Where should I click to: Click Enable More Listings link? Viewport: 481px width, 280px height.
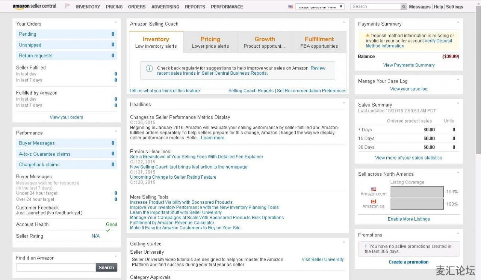point(409,219)
